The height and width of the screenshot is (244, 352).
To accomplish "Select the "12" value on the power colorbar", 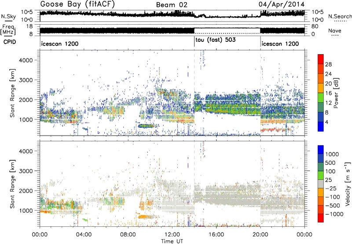I will (x=328, y=103).
